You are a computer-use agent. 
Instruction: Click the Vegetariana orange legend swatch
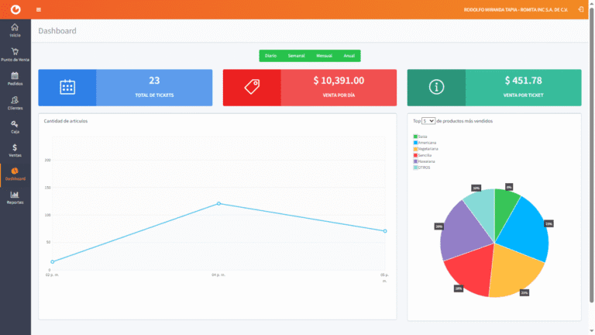415,149
